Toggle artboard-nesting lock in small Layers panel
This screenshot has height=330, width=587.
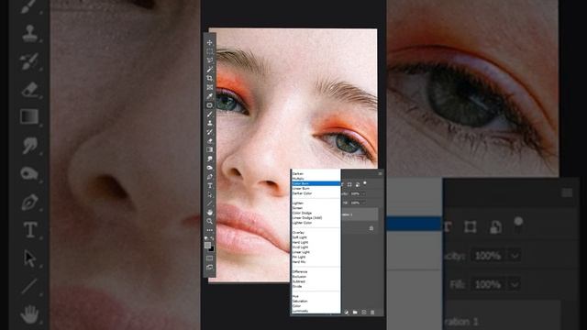349,184
